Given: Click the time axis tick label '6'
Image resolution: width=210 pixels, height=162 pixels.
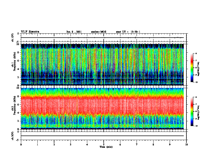Looking at the screenshot, I should click(120, 145).
